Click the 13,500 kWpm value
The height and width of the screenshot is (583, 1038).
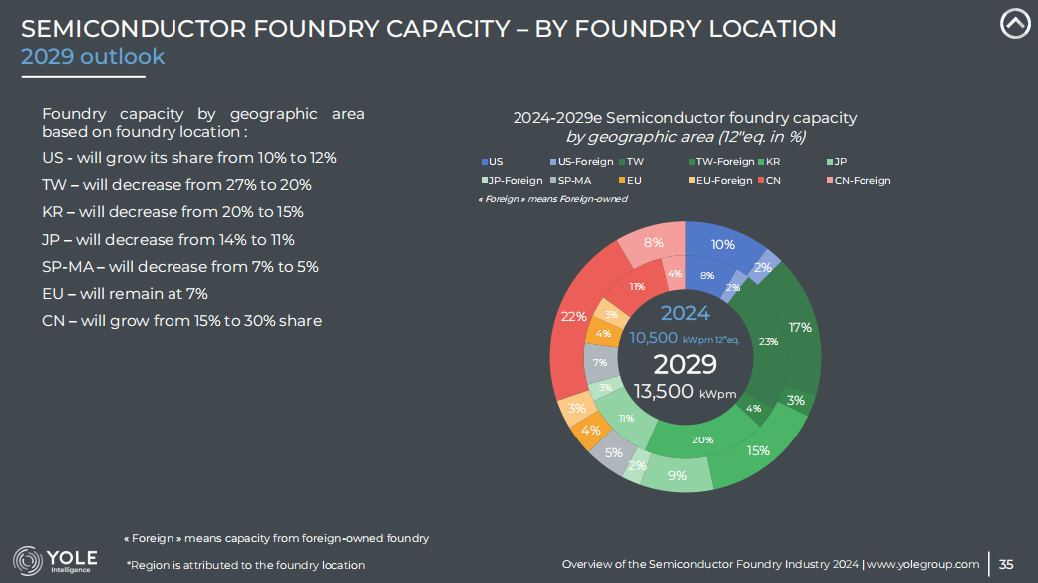(684, 391)
